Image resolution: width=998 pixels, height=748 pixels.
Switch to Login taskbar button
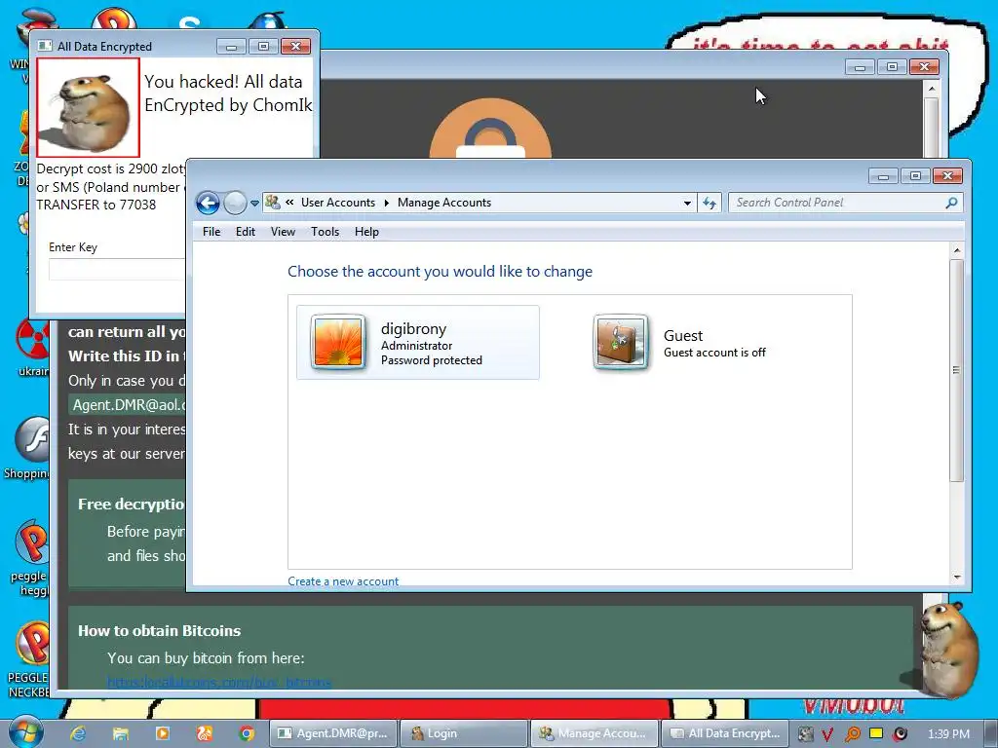click(x=465, y=733)
